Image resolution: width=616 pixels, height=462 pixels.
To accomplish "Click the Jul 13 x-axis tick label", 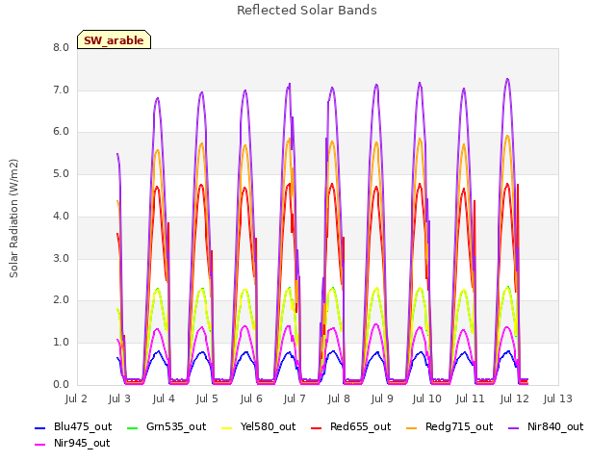I will click(x=558, y=398).
